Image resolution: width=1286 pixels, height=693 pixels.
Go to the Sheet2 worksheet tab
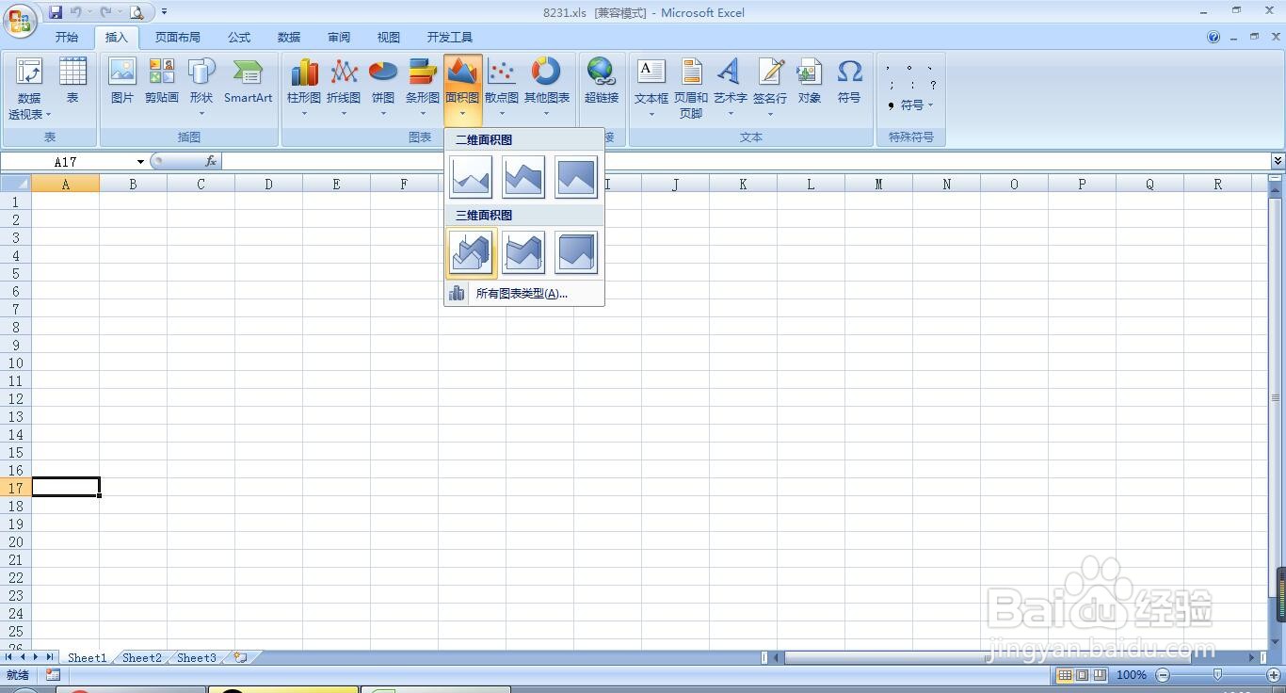click(142, 658)
